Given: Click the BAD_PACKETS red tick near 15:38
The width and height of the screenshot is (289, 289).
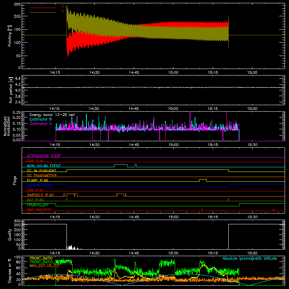Looking at the screenshot, I should 273,210.
